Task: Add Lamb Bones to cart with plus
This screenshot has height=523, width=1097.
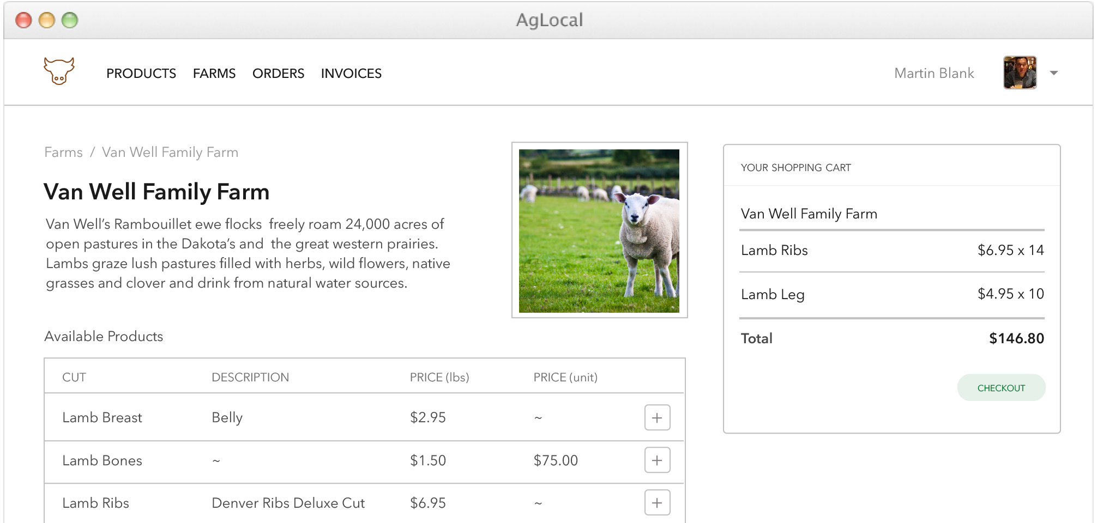Action: pos(657,460)
